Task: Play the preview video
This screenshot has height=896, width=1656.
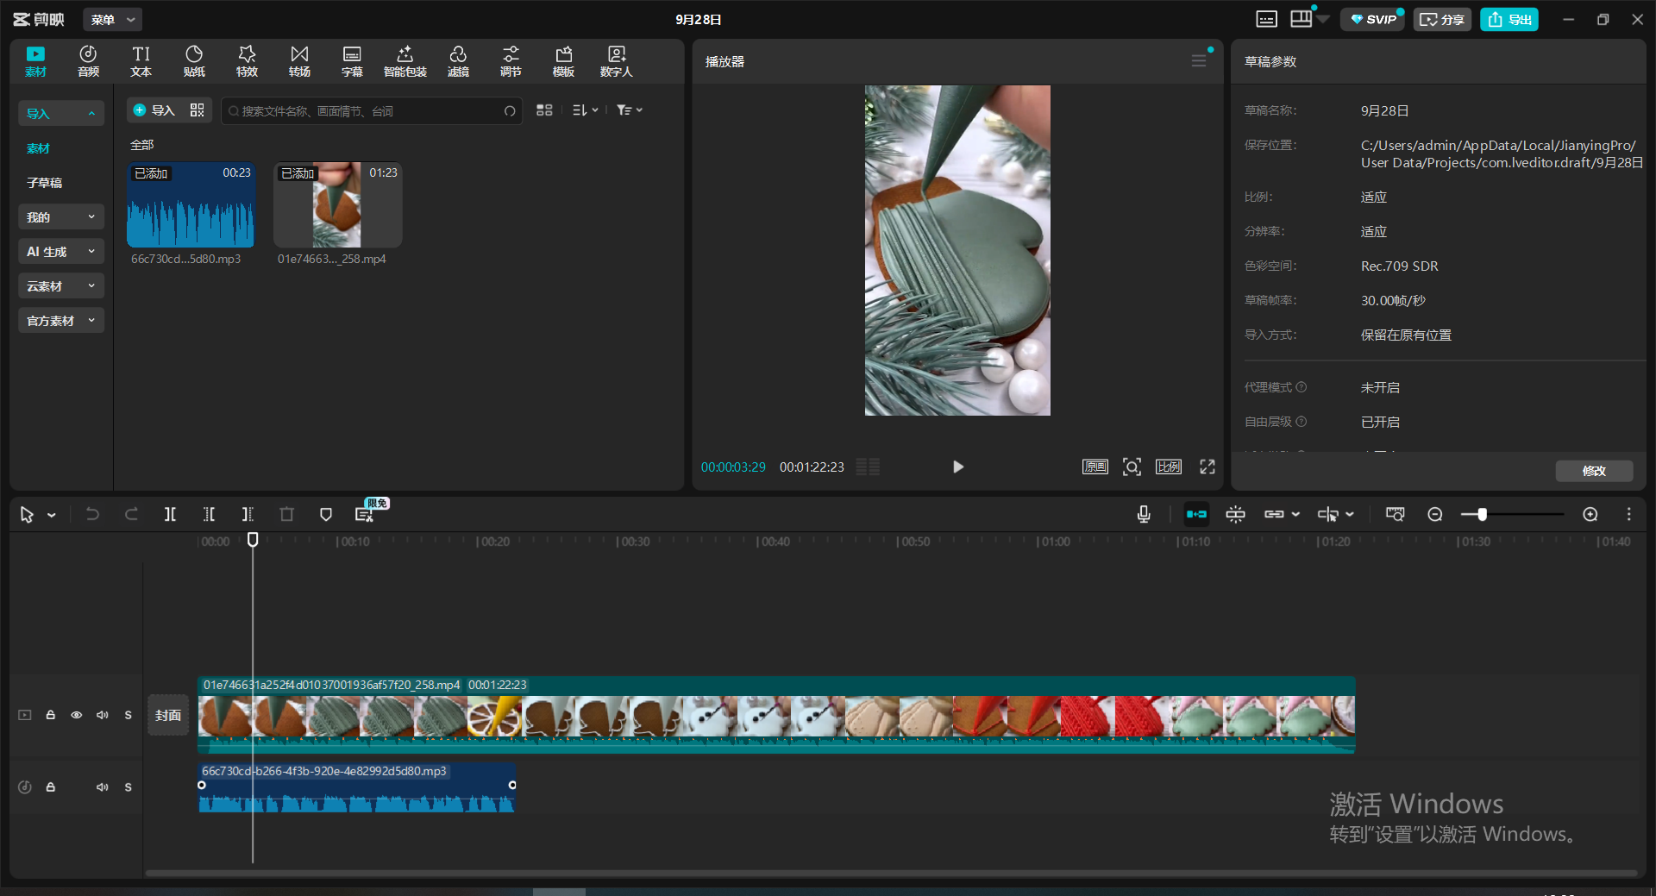Action: 958,467
